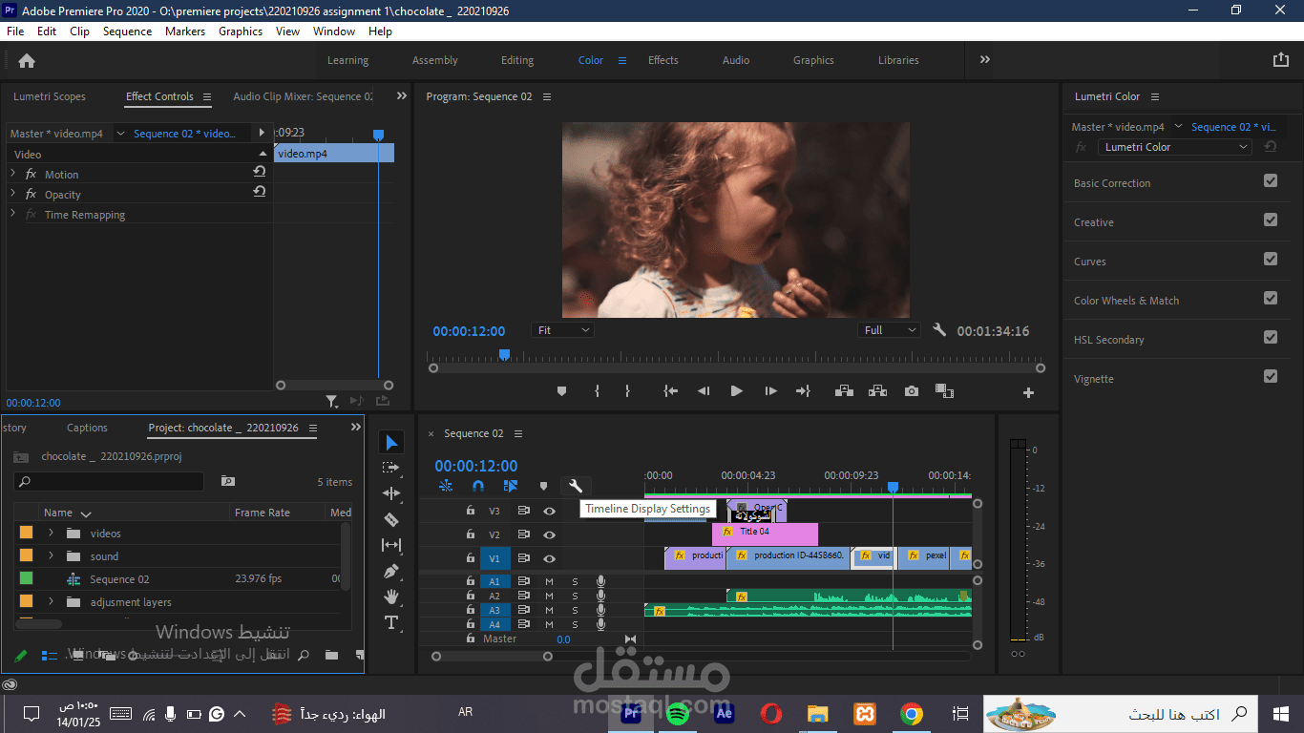
Task: Disable the Basic Correction checkbox
Action: 1270,181
